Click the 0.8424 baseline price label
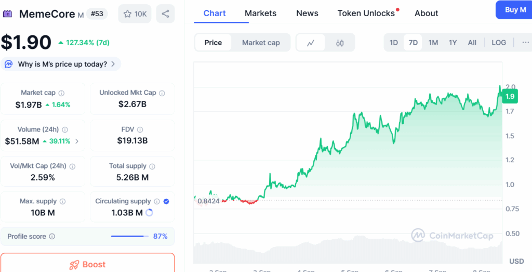532x272 pixels. pos(208,201)
